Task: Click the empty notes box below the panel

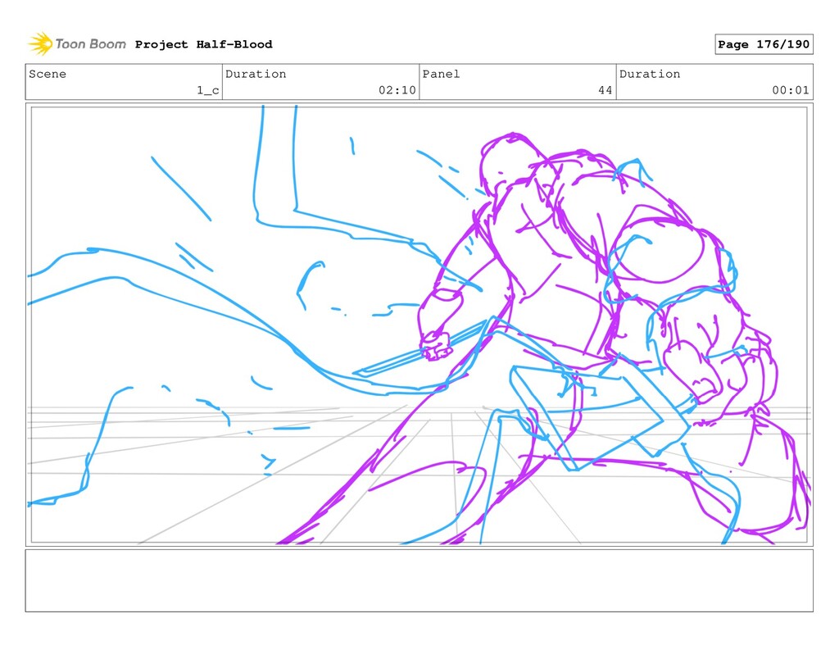Action: [419, 580]
